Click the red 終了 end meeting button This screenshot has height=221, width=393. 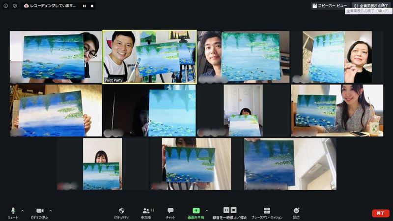coord(381,213)
